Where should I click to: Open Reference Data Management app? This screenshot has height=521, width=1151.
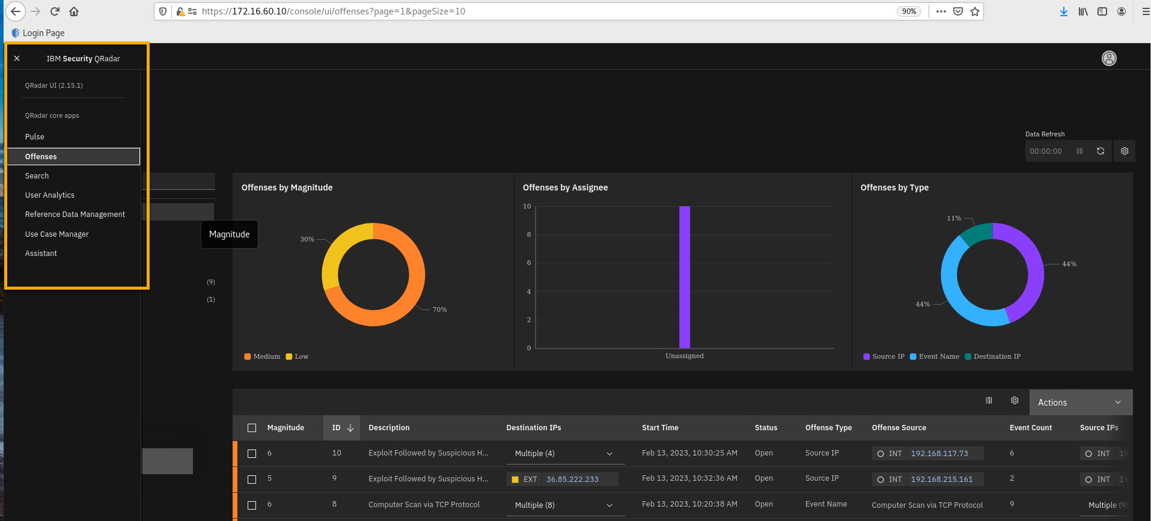pos(74,215)
